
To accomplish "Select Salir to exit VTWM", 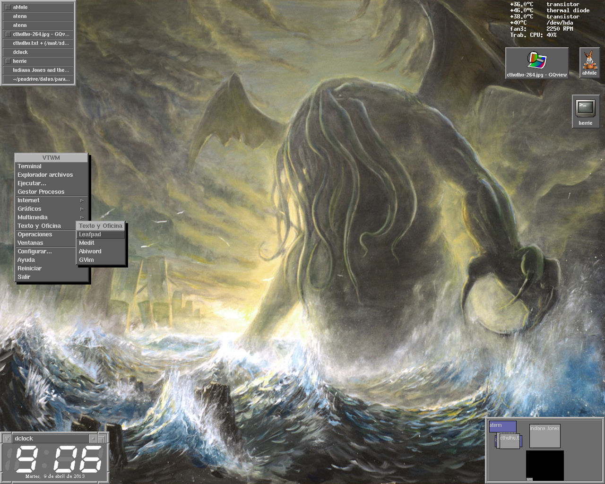I will 52,277.
